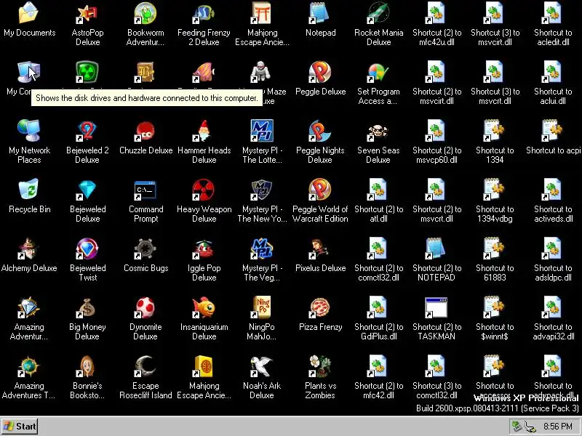Select the Bejeweled Deluxe gem icon

[87, 190]
